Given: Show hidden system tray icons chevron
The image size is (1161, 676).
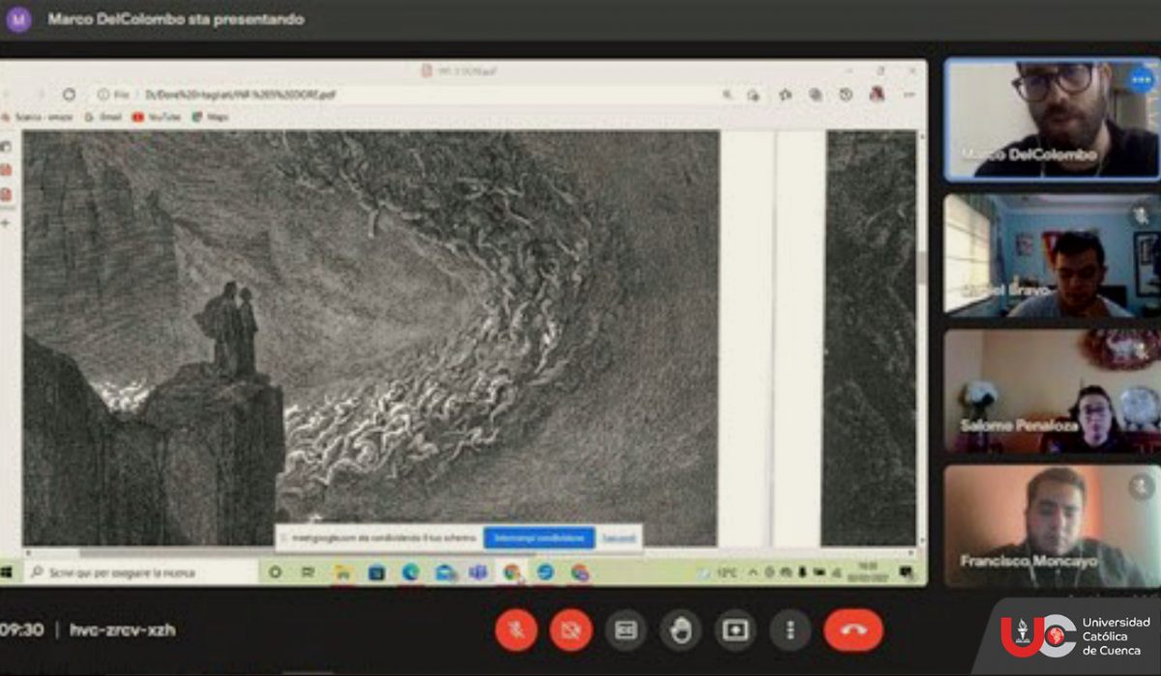Looking at the screenshot, I should coord(754,573).
